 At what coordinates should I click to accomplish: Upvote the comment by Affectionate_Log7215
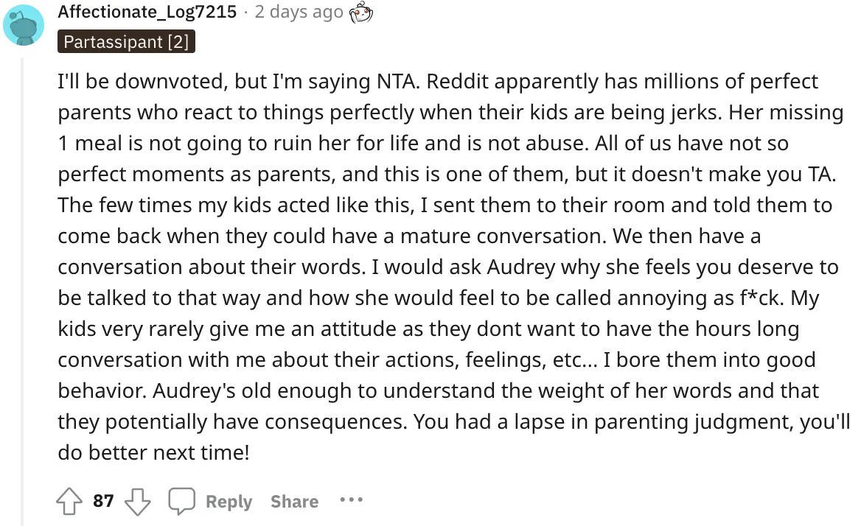pyautogui.click(x=70, y=502)
